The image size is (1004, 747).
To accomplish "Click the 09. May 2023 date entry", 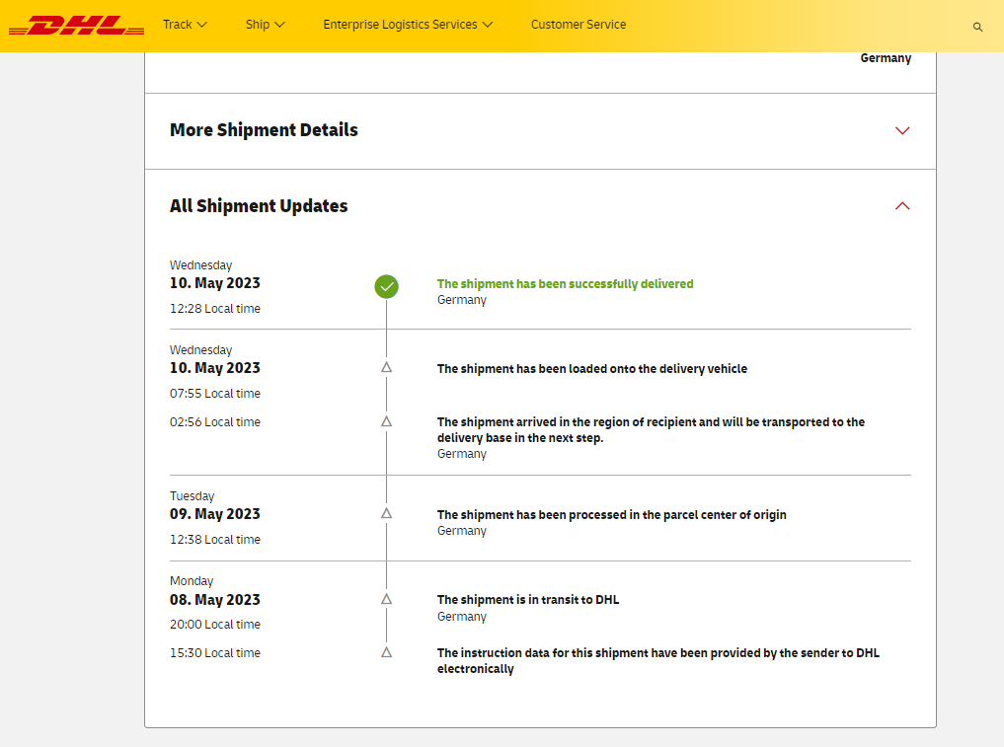I will point(215,514).
